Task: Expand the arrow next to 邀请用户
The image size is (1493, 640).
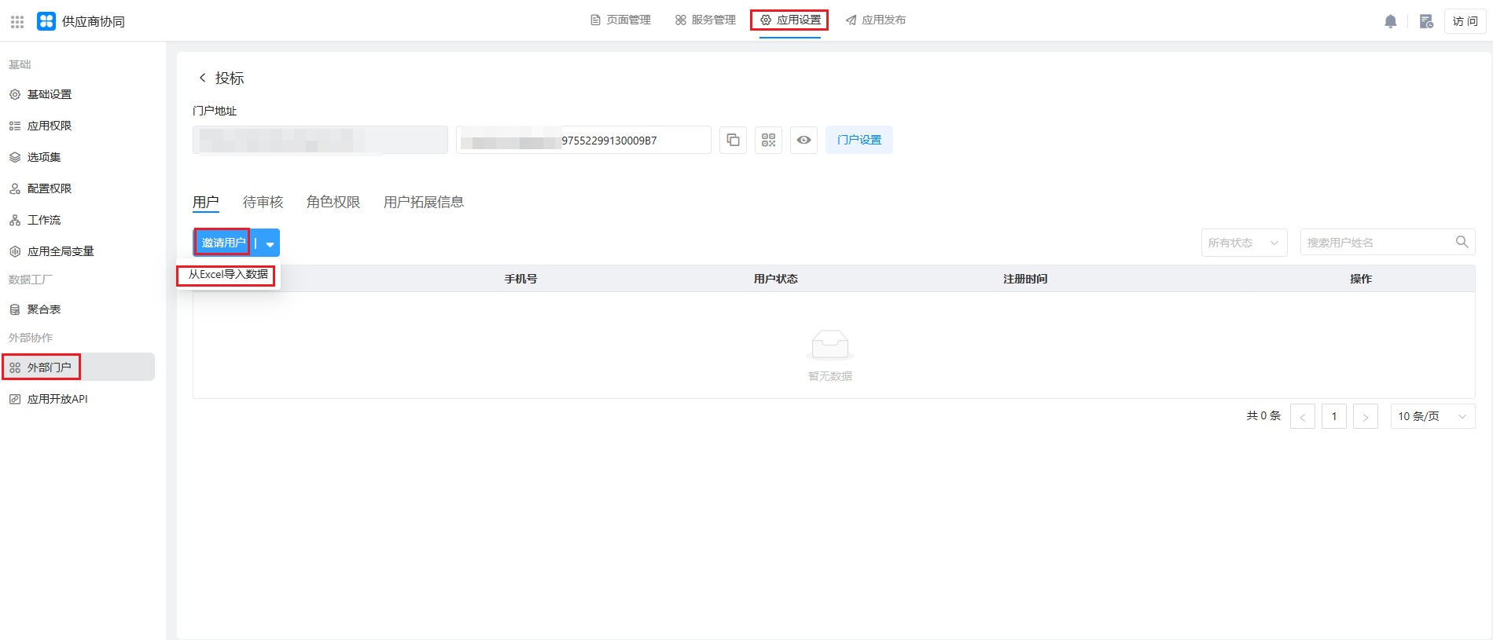Action: click(270, 243)
